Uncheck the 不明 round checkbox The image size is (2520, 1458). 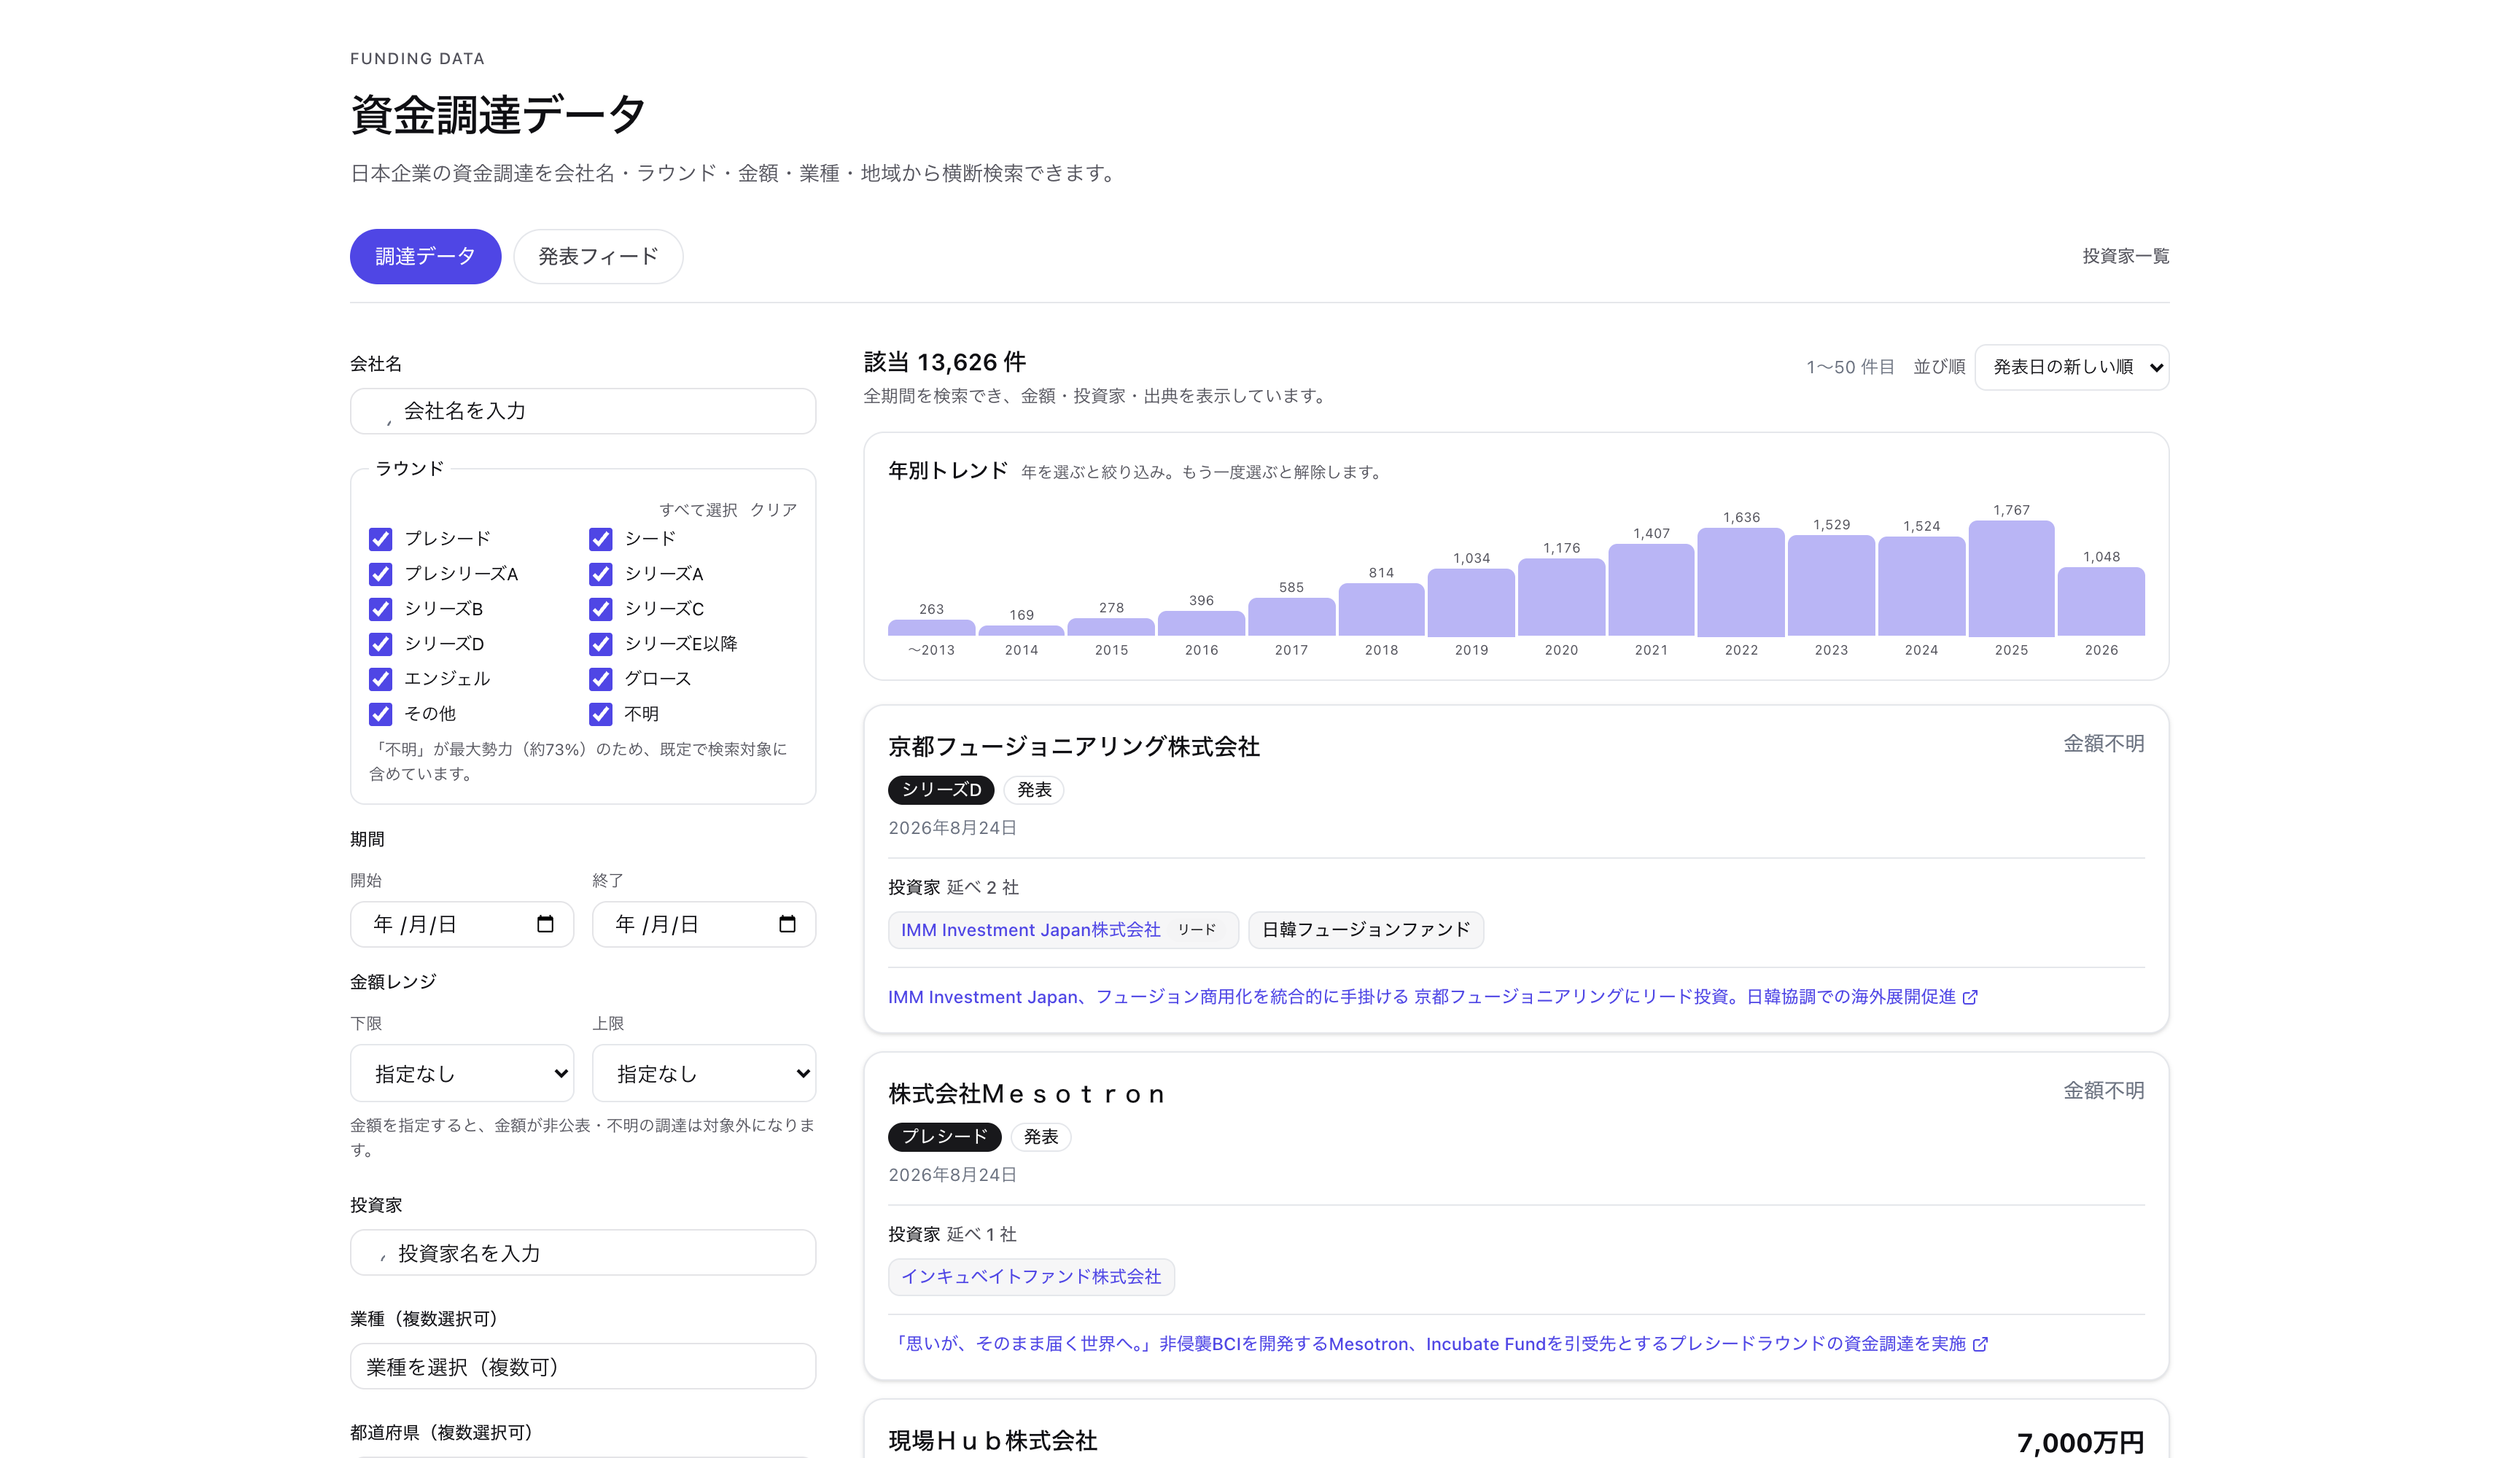click(x=600, y=714)
